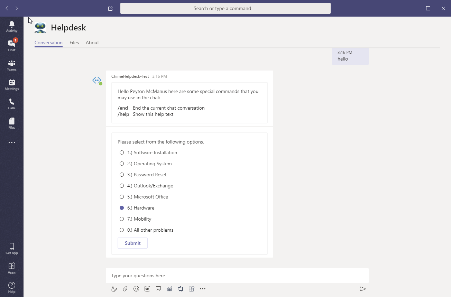The width and height of the screenshot is (451, 297).
Task: Click 'Please select from the following options' text
Action: (x=161, y=142)
